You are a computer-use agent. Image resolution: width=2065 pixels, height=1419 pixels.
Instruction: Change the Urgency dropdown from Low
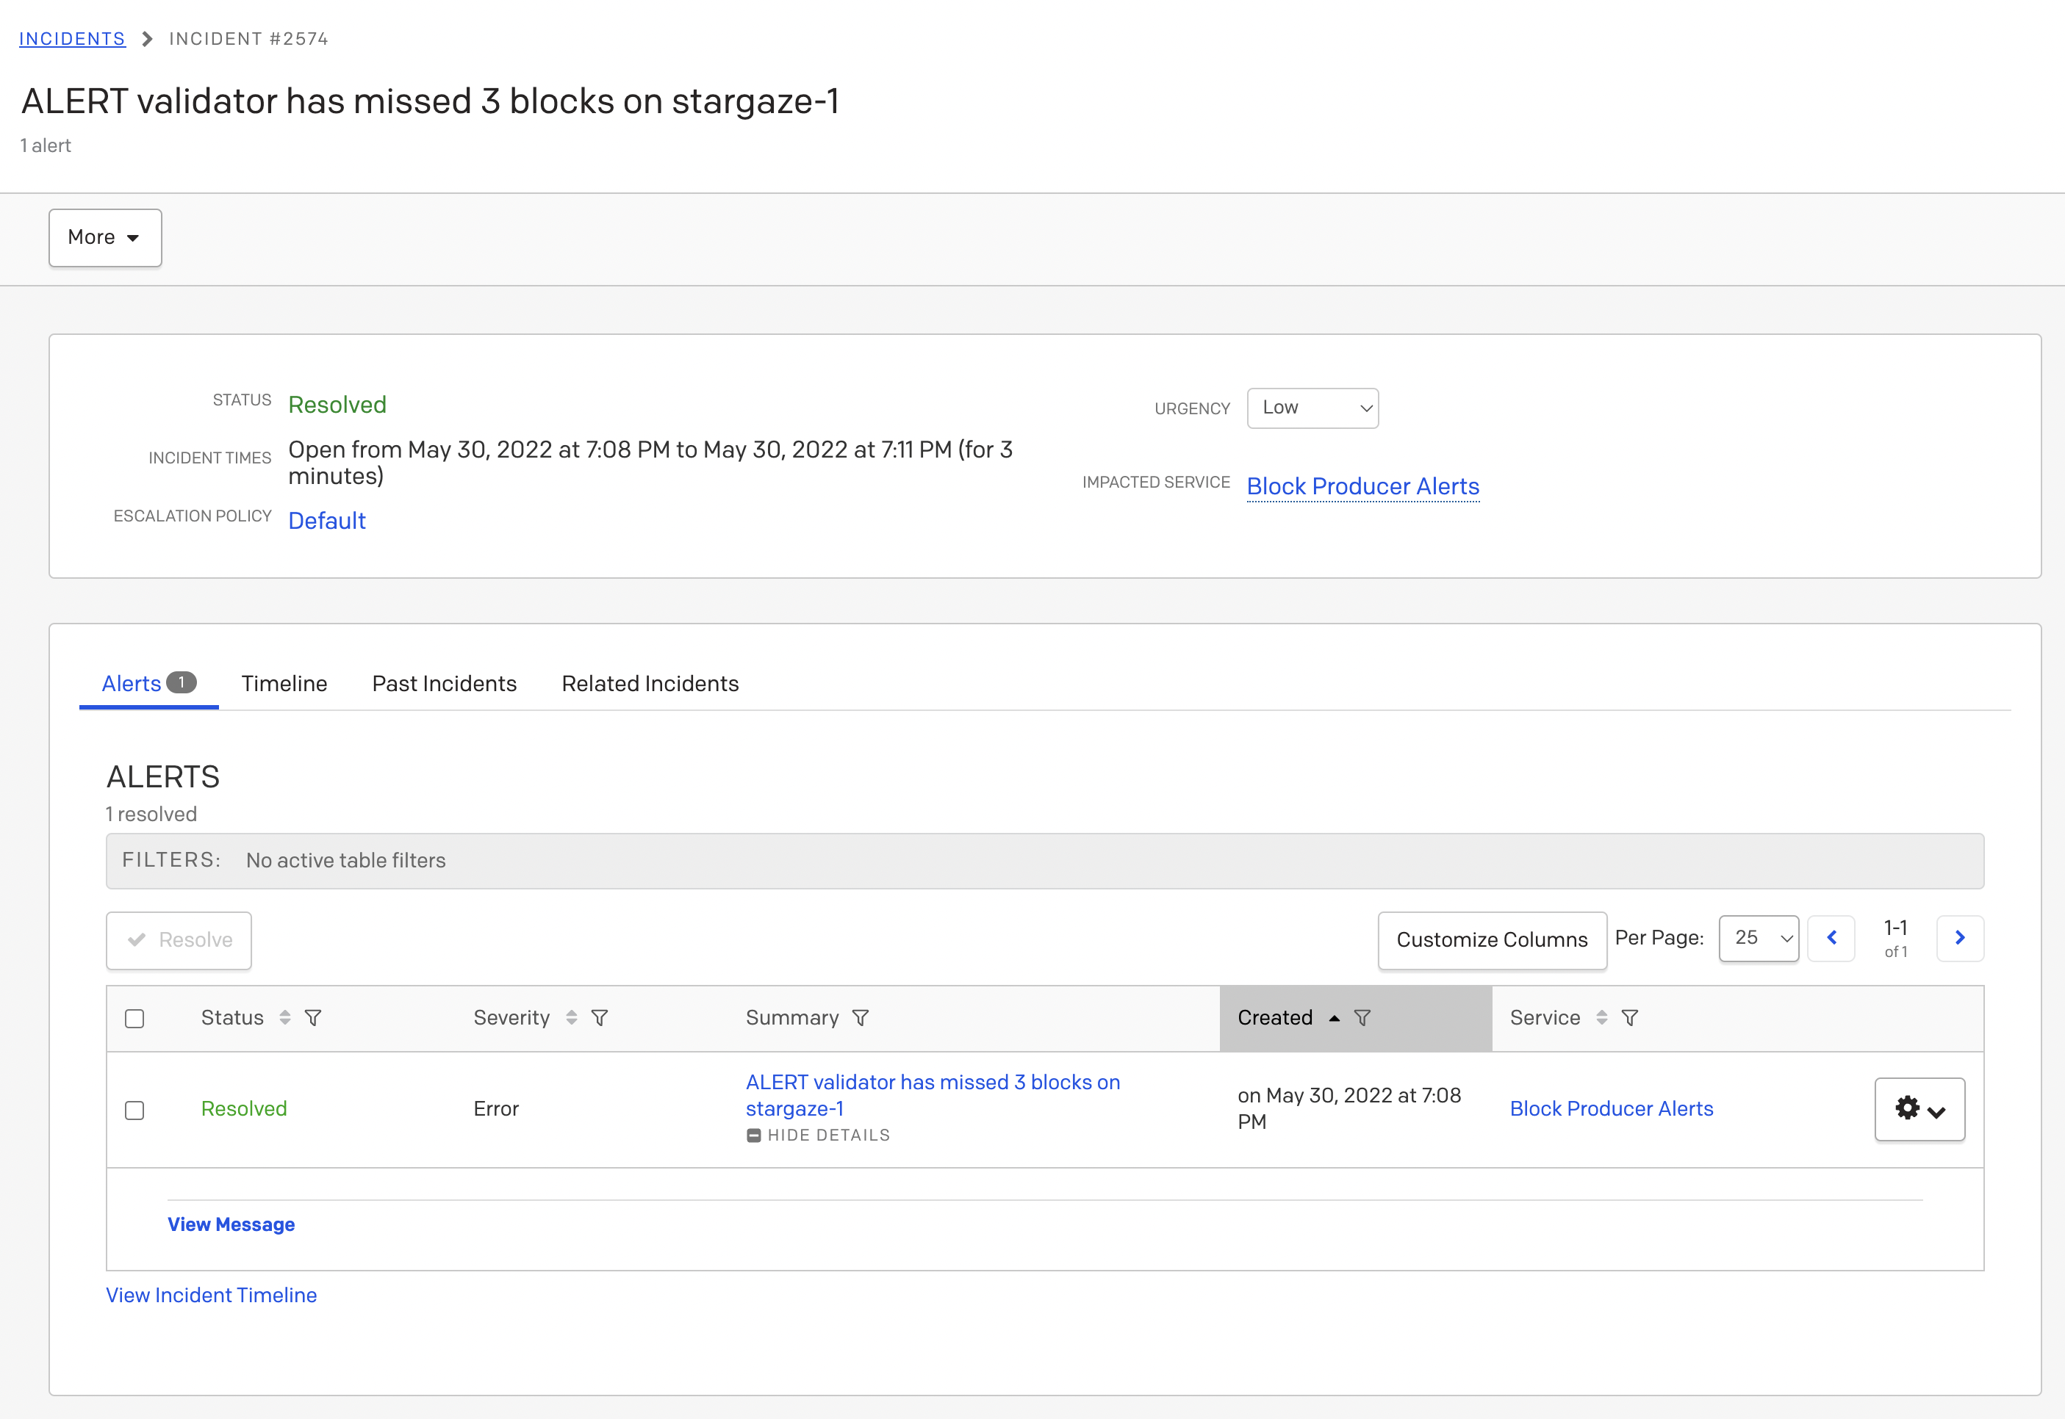pos(1312,408)
